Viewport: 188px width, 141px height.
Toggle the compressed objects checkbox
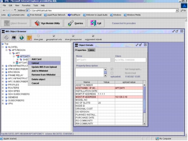[x=93, y=36]
